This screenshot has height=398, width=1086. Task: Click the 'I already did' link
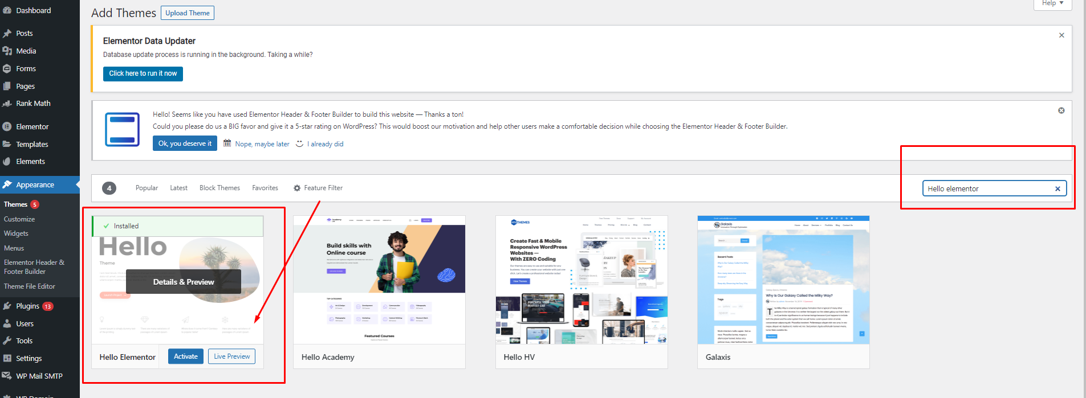[x=326, y=144]
